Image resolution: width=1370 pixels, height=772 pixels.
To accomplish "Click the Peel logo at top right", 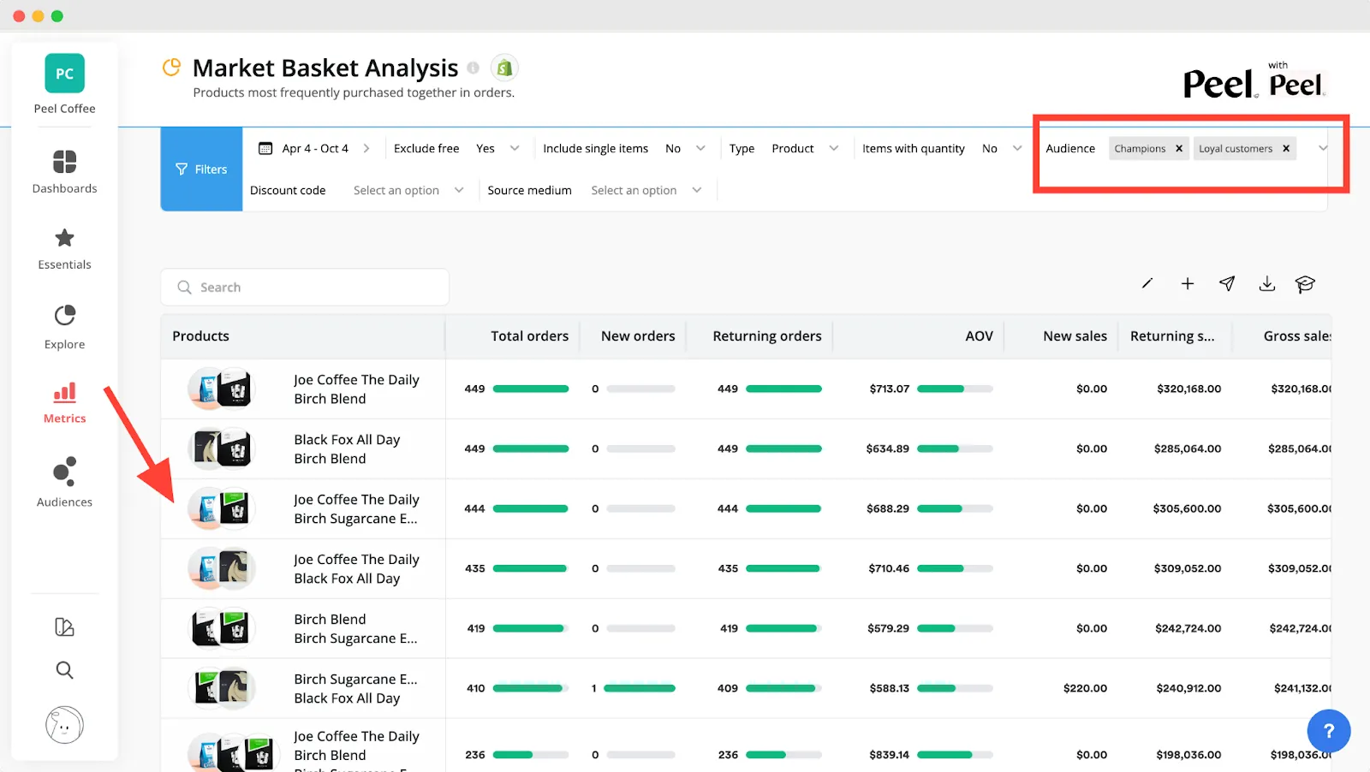I will tap(1220, 84).
